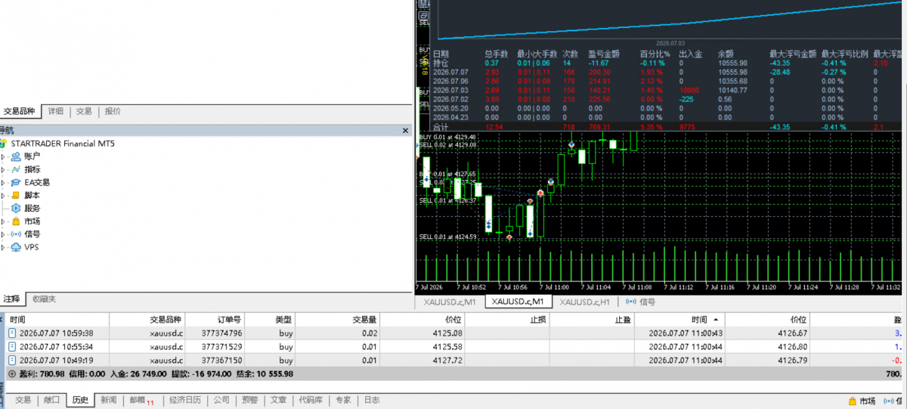Click open price cell 4127.72
The height and width of the screenshot is (409, 907).
tap(447, 360)
